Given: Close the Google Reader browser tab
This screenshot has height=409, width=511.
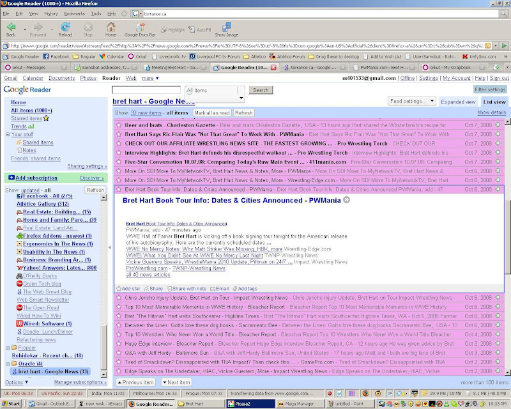Looking at the screenshot, I should 274,68.
